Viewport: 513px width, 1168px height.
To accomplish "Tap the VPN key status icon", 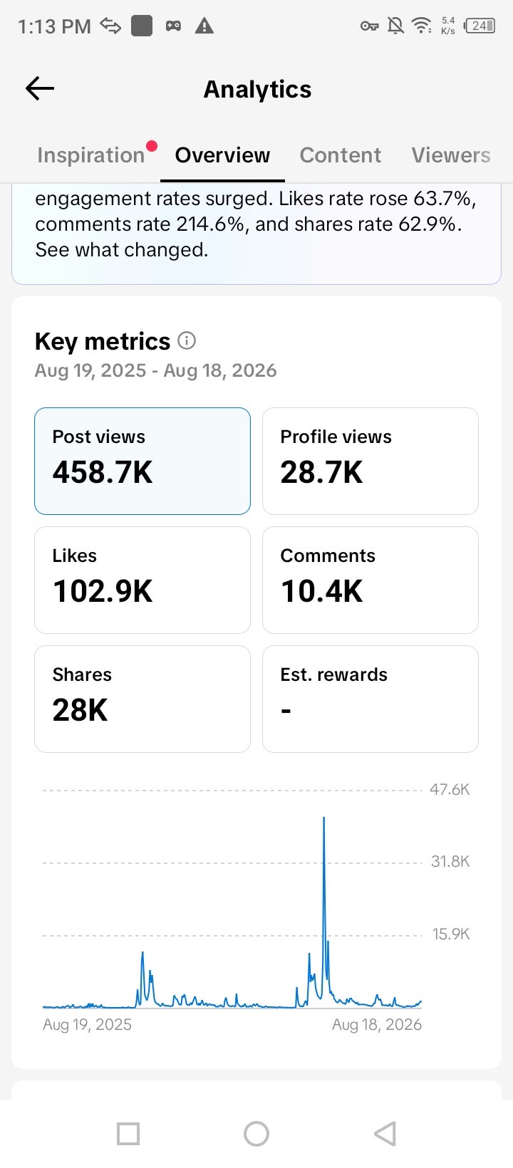I will tap(369, 26).
